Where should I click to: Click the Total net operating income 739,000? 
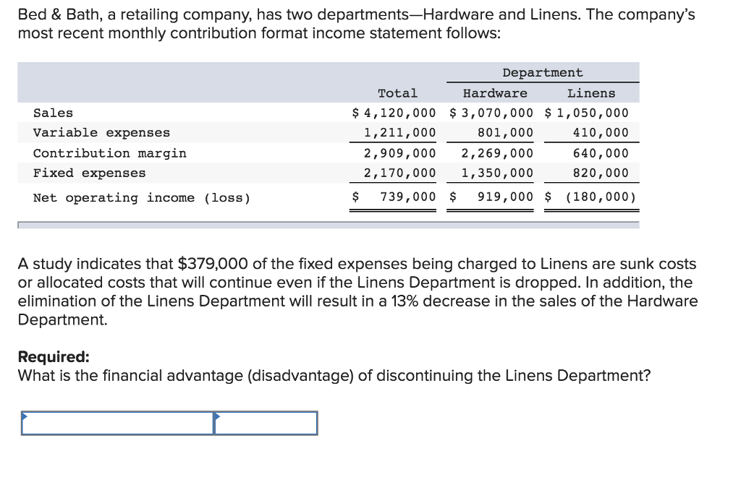408,198
